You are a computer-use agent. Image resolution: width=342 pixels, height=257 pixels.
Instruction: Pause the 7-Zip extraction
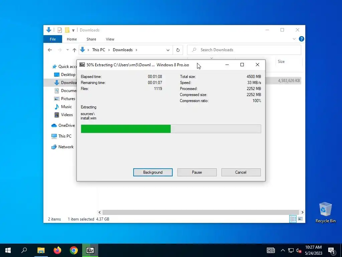[197, 172]
